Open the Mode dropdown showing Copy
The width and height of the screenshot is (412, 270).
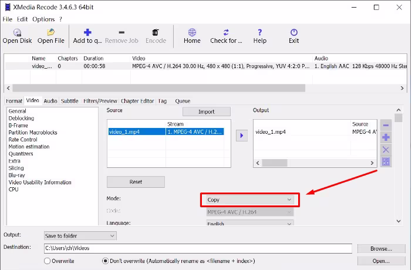pyautogui.click(x=249, y=200)
